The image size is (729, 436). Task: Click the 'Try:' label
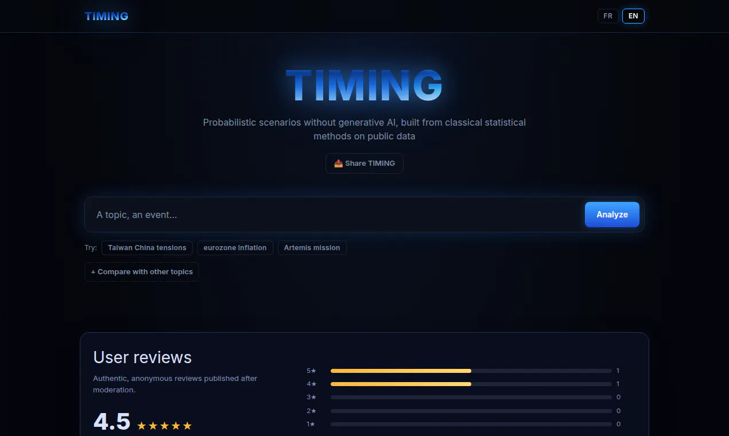click(91, 248)
